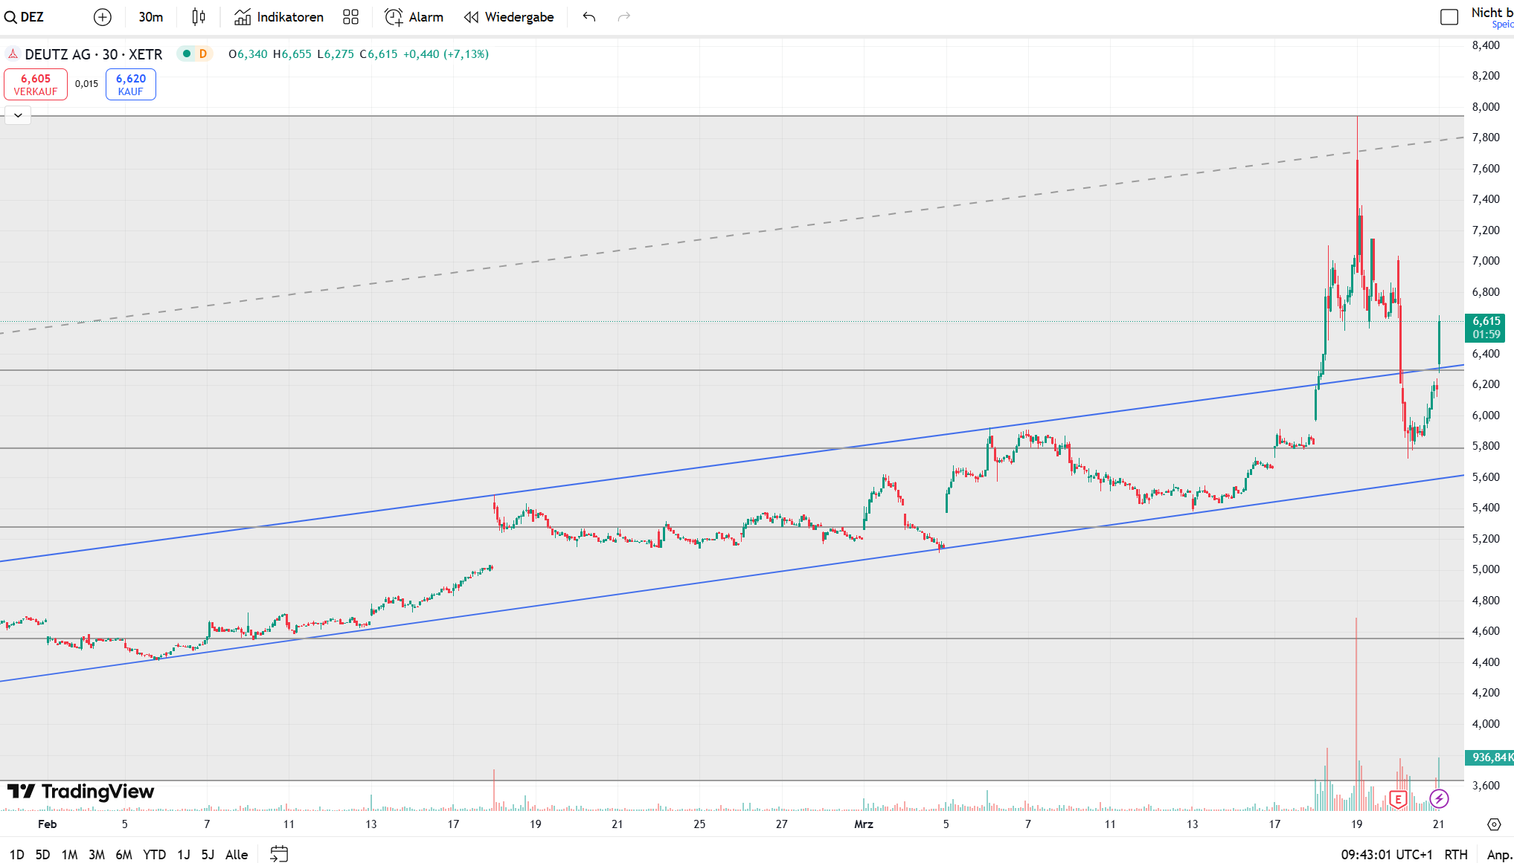Image resolution: width=1514 pixels, height=863 pixels.
Task: Open the earnings E marker on the timeline
Action: [x=1398, y=800]
